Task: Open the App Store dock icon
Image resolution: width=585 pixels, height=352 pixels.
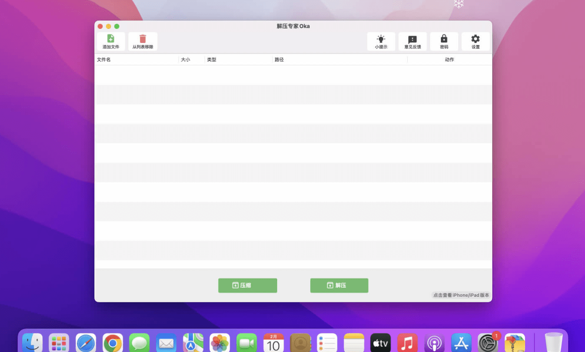Action: [461, 343]
